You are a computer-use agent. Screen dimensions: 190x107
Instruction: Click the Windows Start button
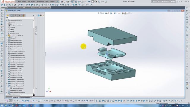click(2, 106)
